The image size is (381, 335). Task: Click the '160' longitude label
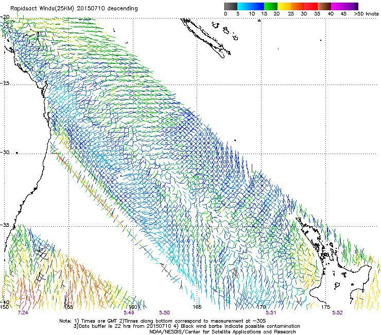133,307
